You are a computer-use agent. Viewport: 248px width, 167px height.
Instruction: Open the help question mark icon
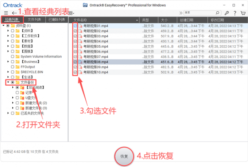point(235,13)
